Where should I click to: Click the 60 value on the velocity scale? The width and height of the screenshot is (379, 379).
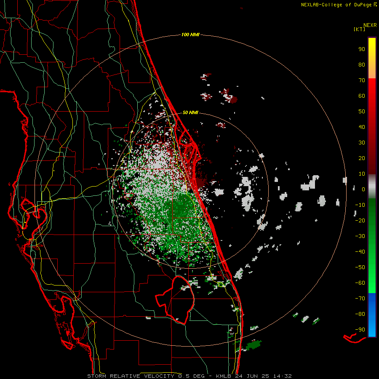coord(362,96)
